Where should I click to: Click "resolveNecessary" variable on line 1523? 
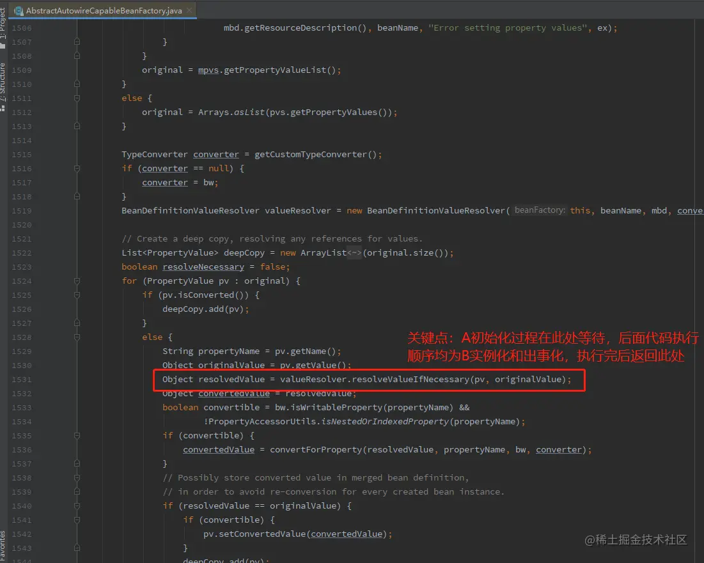point(203,267)
